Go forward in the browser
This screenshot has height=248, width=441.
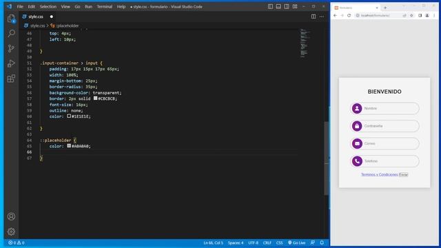[x=342, y=15]
